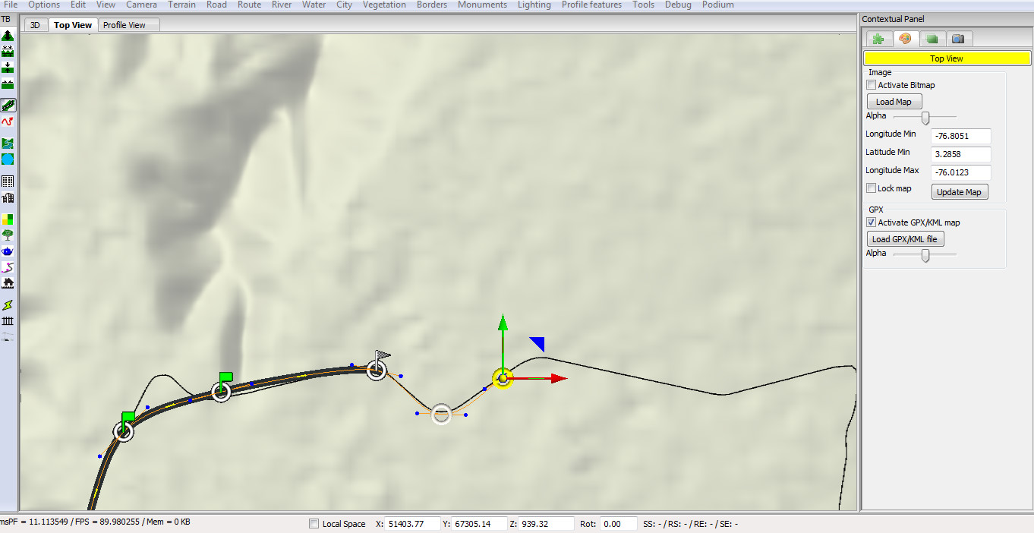Select the blue circle water tool
Screen dimensions: 1034x533
(x=8, y=159)
